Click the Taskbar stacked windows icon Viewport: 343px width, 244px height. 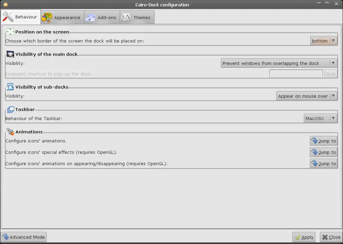[x=10, y=109]
